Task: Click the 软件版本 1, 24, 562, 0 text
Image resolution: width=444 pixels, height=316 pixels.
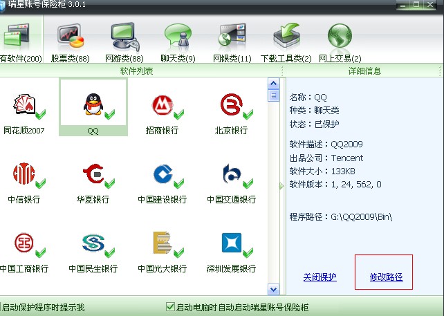Action: click(335, 185)
